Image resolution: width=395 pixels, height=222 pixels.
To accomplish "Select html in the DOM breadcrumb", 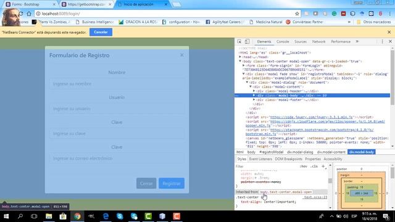I will [240, 152].
